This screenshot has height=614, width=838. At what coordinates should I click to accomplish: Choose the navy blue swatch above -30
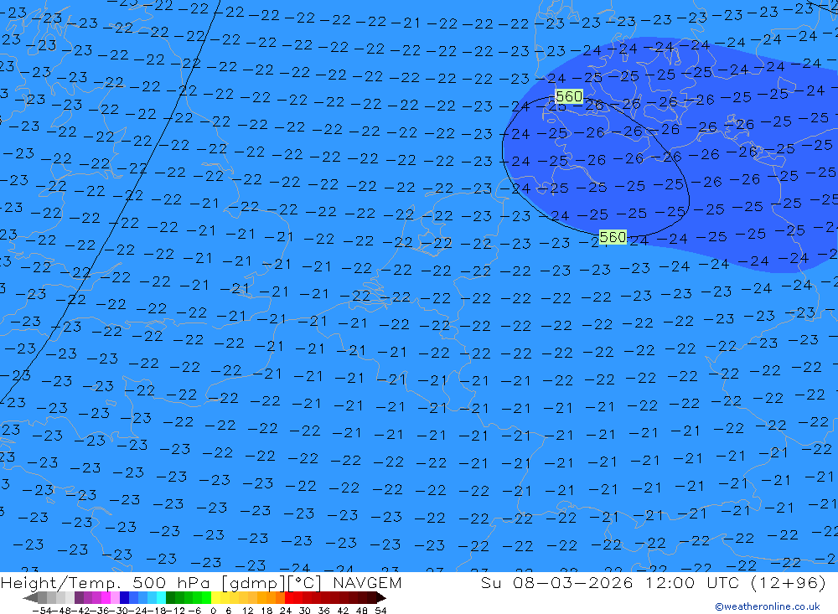124,598
